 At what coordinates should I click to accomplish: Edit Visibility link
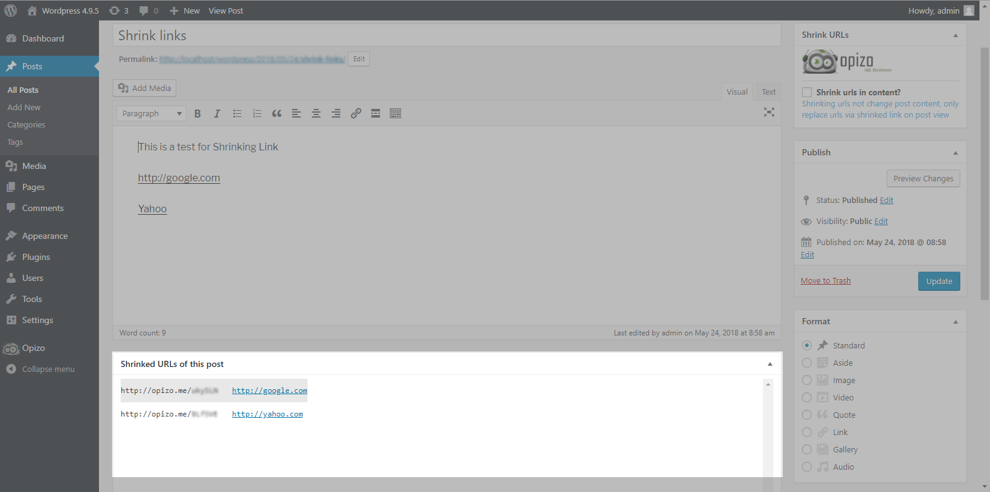point(881,221)
